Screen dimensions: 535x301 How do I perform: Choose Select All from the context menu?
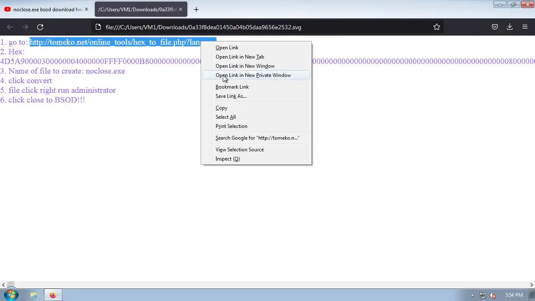click(256, 117)
